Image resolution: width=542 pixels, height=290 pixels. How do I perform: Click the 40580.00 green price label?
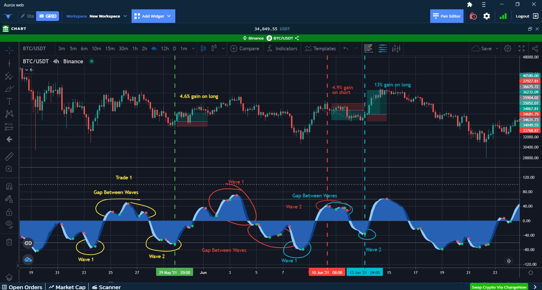530,76
